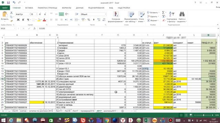
Task: Open the ФАЙЛ tab
Action: click(5, 8)
